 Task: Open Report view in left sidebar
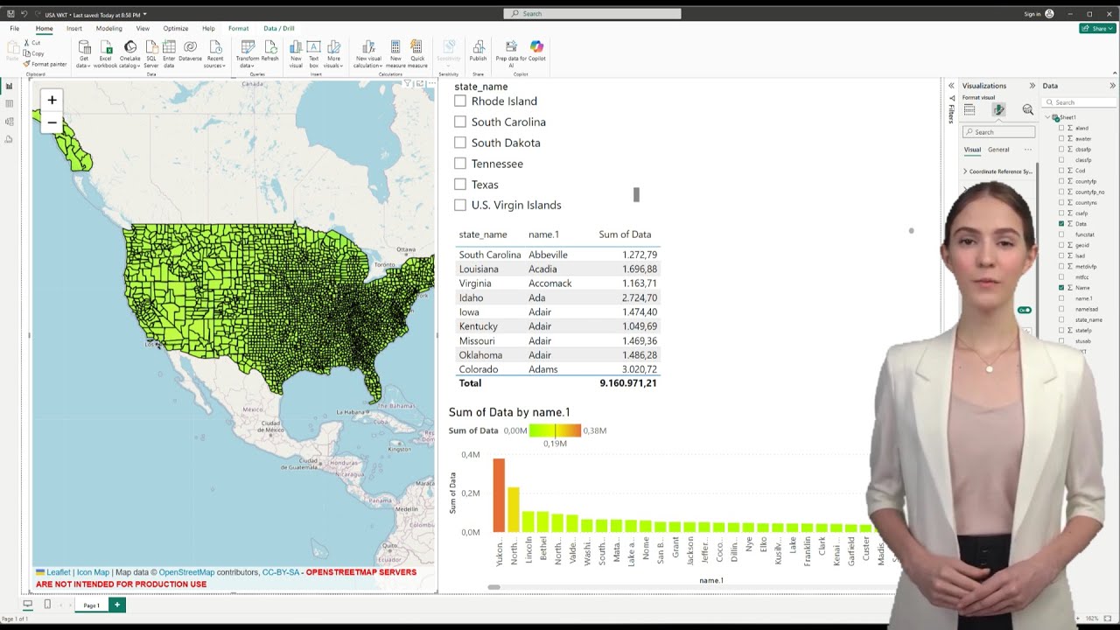(10, 87)
